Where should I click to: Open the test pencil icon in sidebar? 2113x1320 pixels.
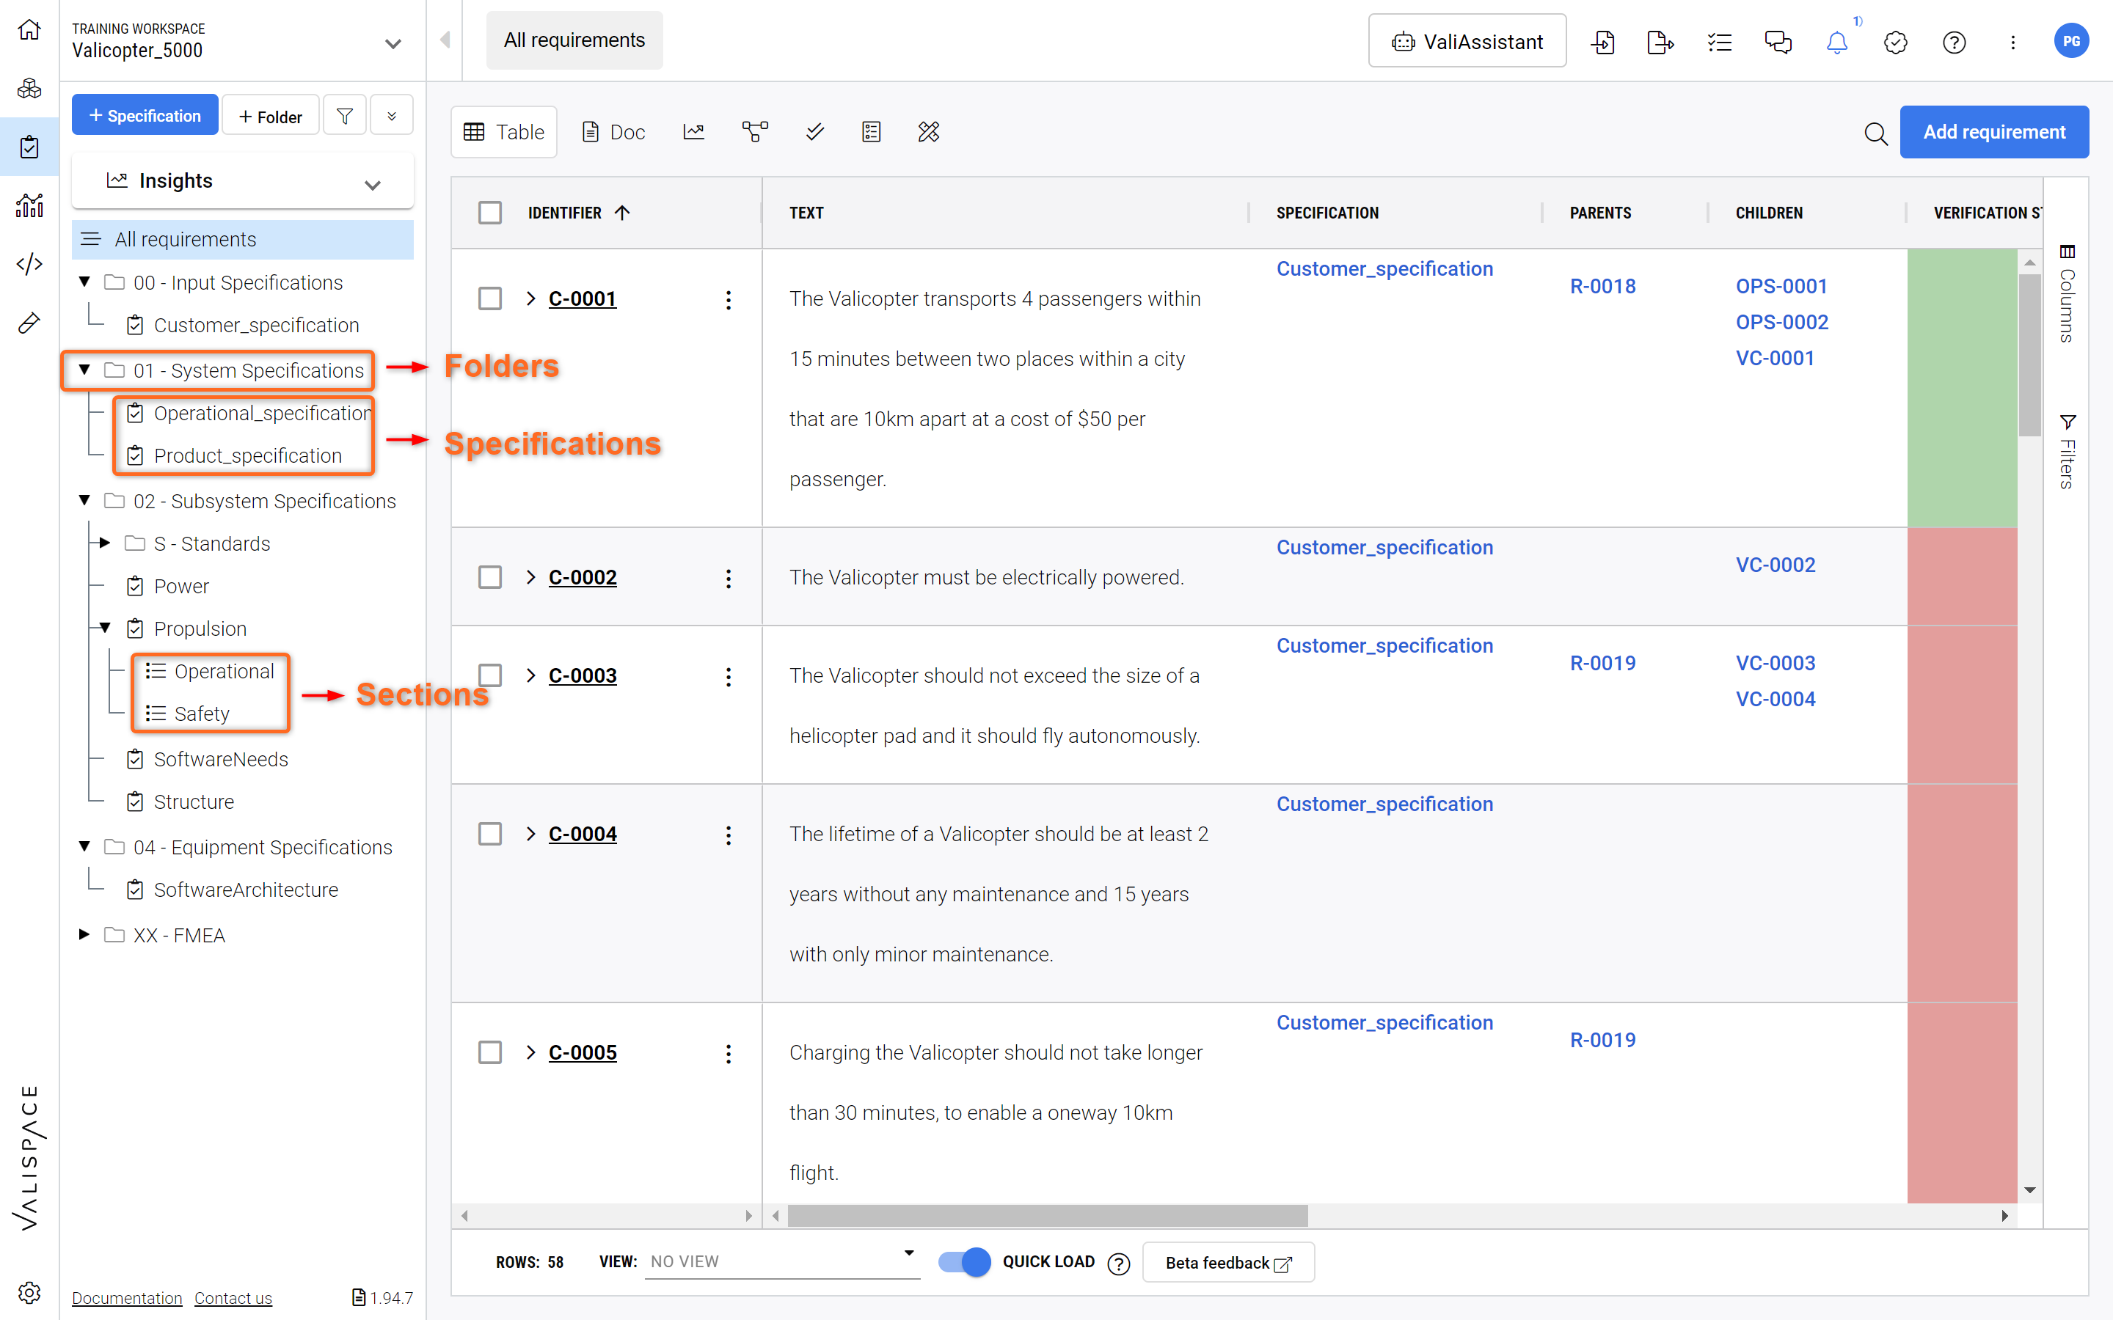tap(29, 322)
